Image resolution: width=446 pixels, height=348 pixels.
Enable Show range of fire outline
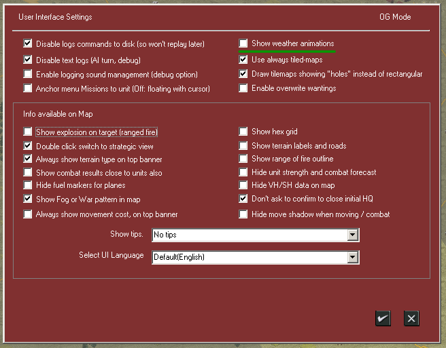point(243,158)
